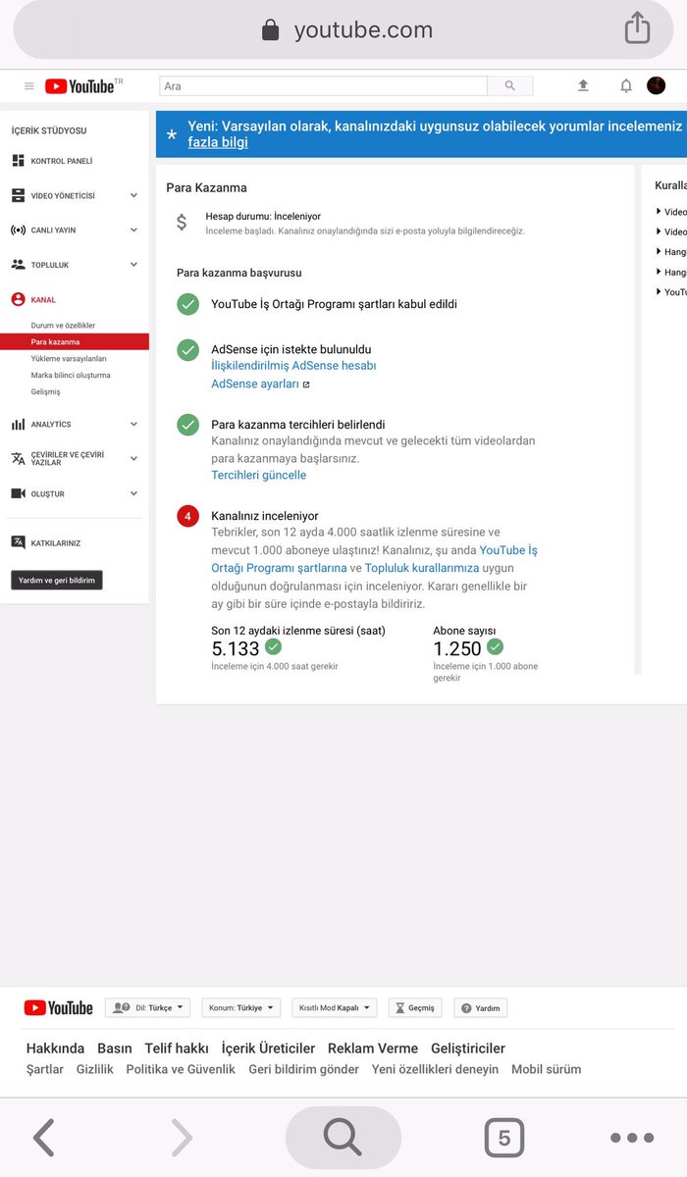Screen dimensions: 687x1177
Task: Open the Konum: Türkiye dropdown
Action: (241, 1007)
